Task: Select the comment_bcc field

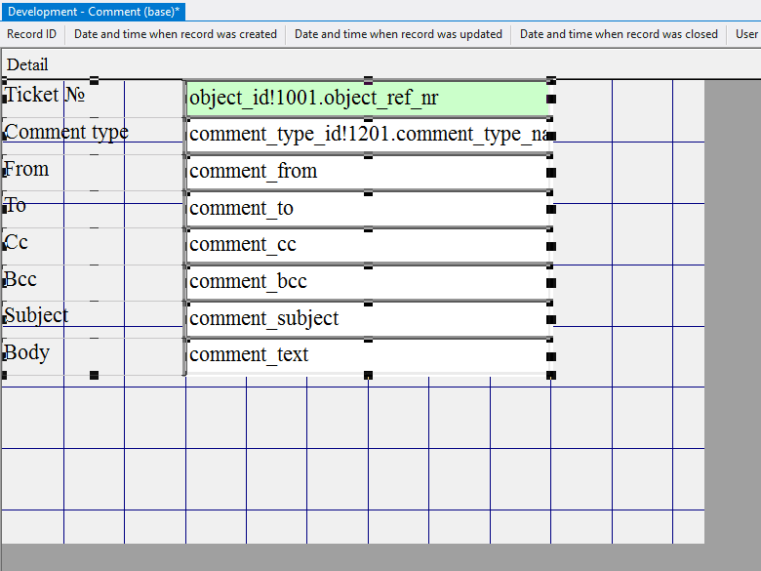Action: click(367, 282)
